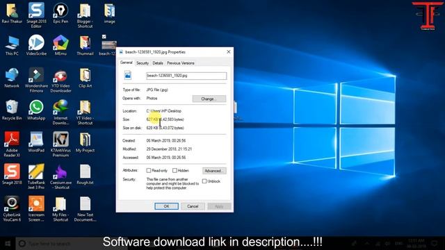This screenshot has height=250, width=445.
Task: Select Adobe Reader XI icon
Action: click(x=12, y=144)
